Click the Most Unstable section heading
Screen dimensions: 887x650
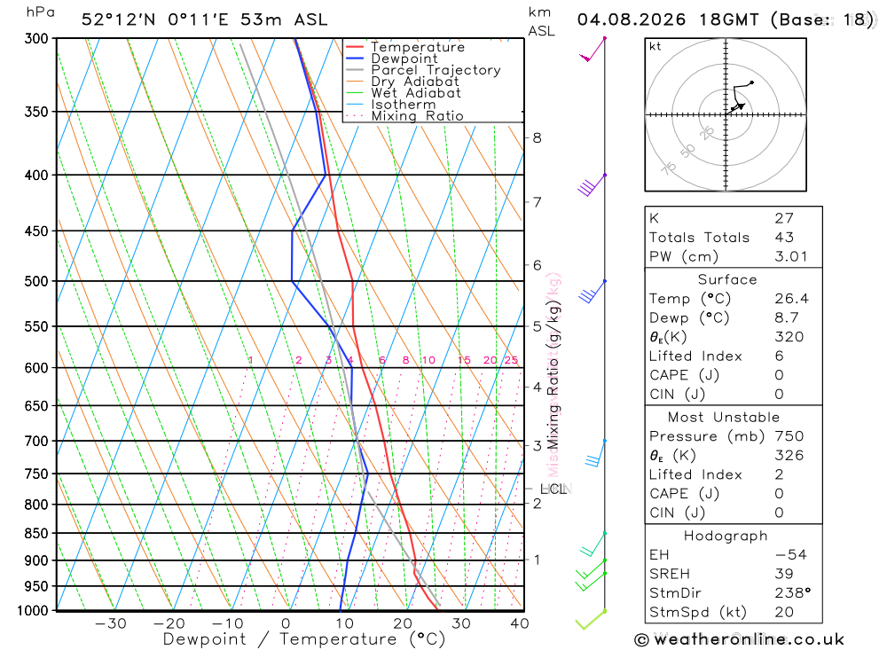coord(724,418)
